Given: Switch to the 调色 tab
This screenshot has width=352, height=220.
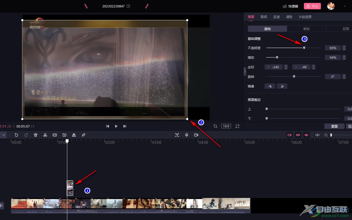Looking at the screenshot, I should pyautogui.click(x=289, y=17).
